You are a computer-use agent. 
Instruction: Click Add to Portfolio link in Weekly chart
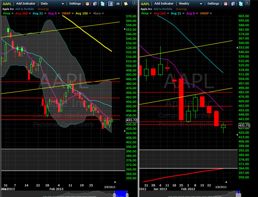click(162, 9)
